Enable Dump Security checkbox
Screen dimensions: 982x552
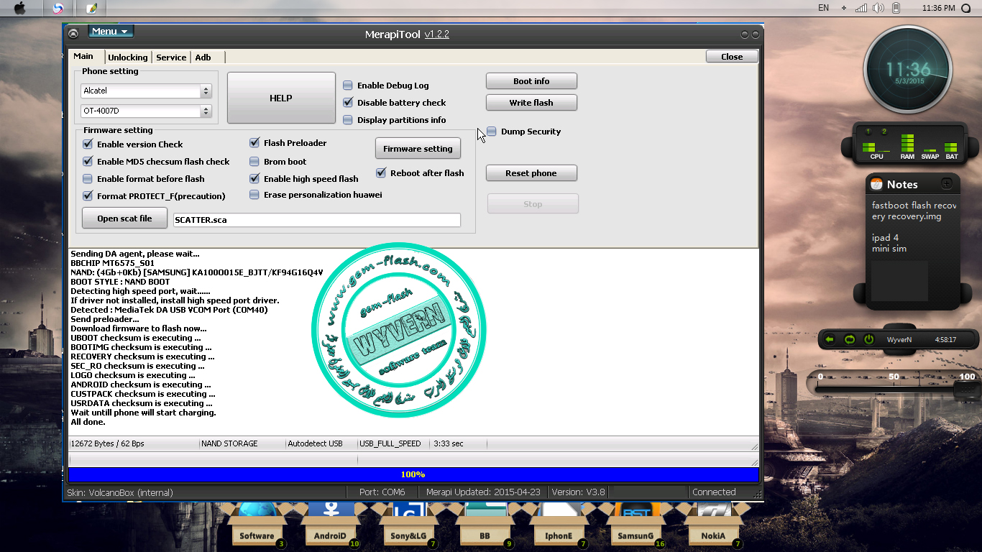492,132
